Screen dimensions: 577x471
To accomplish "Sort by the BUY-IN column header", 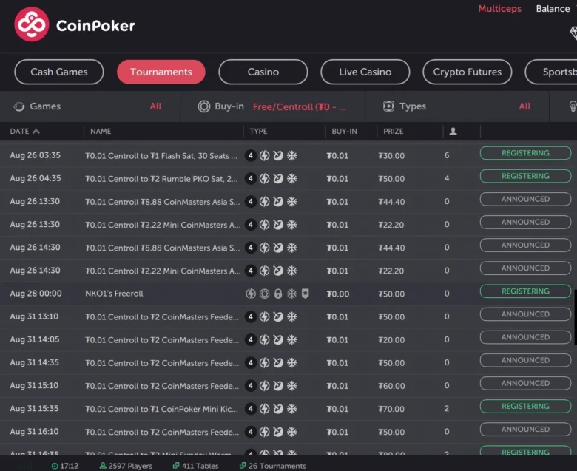I will click(x=344, y=132).
